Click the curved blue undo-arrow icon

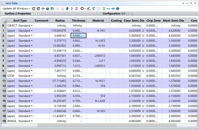point(94,9)
